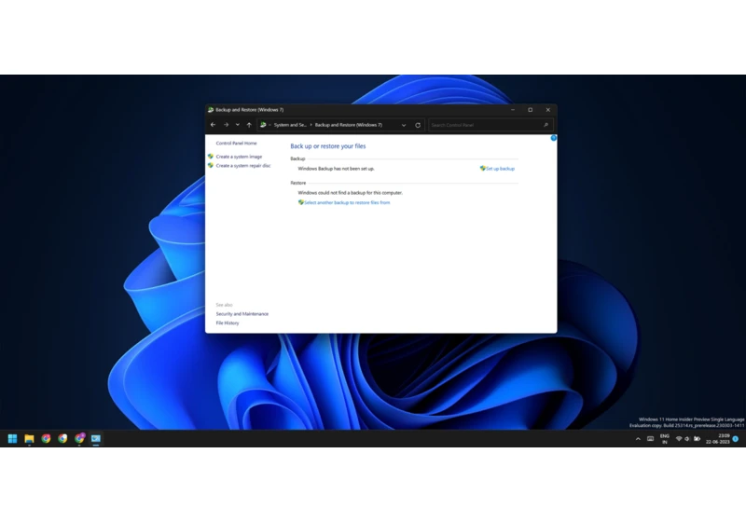Close the Backup and Restore window

pyautogui.click(x=548, y=110)
